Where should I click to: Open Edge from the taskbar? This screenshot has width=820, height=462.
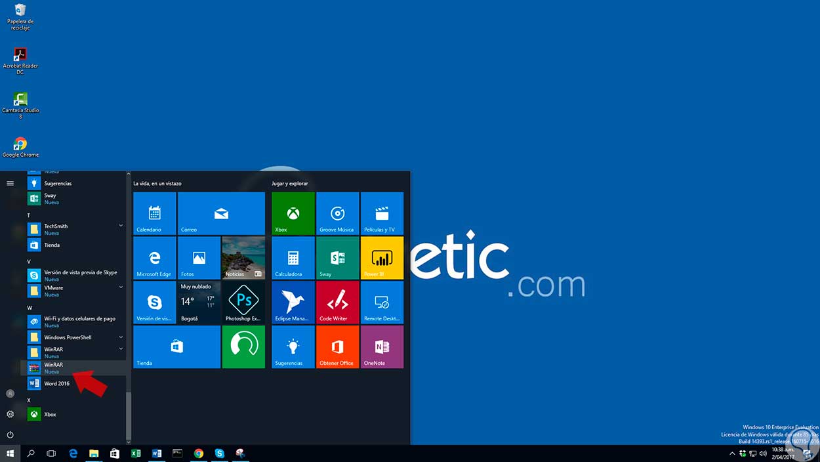(73, 453)
